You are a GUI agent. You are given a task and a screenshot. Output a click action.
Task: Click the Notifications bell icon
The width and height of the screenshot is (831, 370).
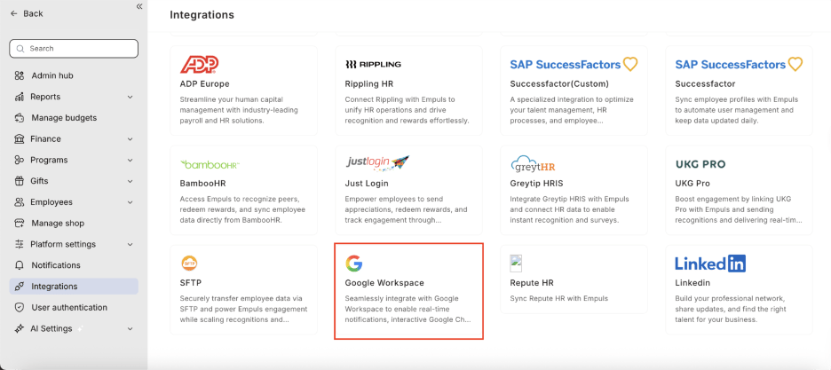coord(20,265)
